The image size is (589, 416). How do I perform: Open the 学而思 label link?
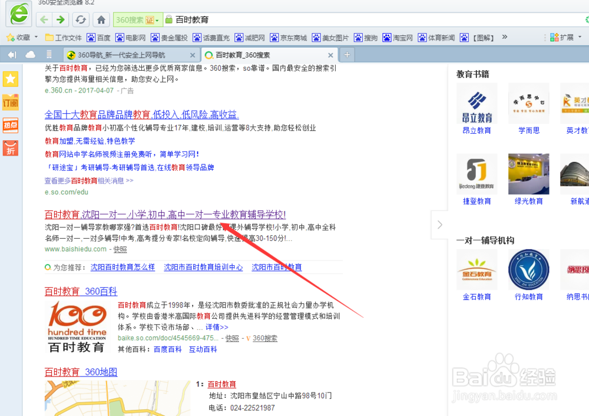(529, 130)
